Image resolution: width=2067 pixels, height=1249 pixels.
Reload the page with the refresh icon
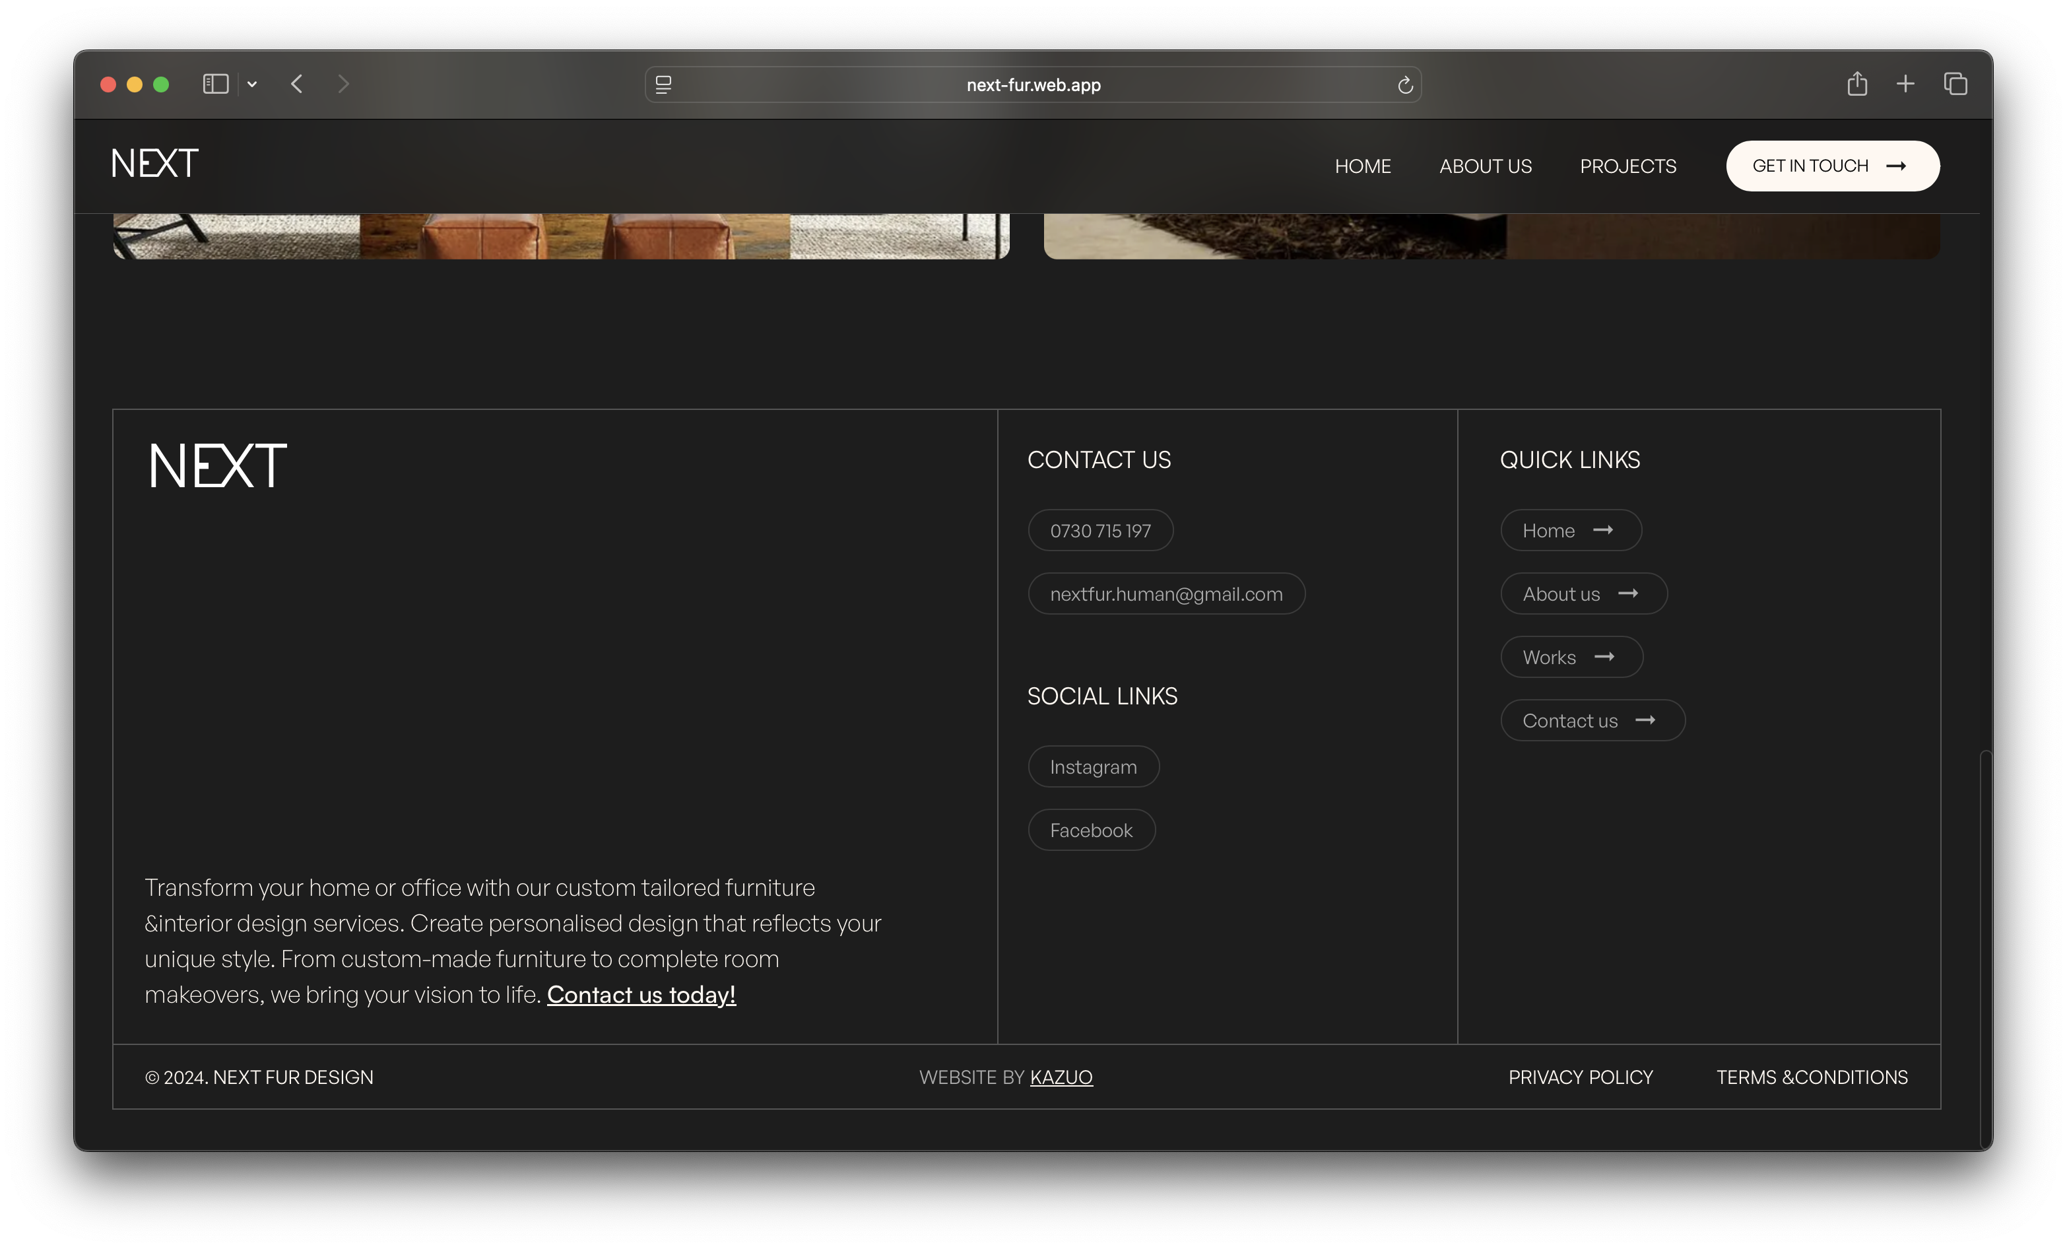tap(1405, 84)
